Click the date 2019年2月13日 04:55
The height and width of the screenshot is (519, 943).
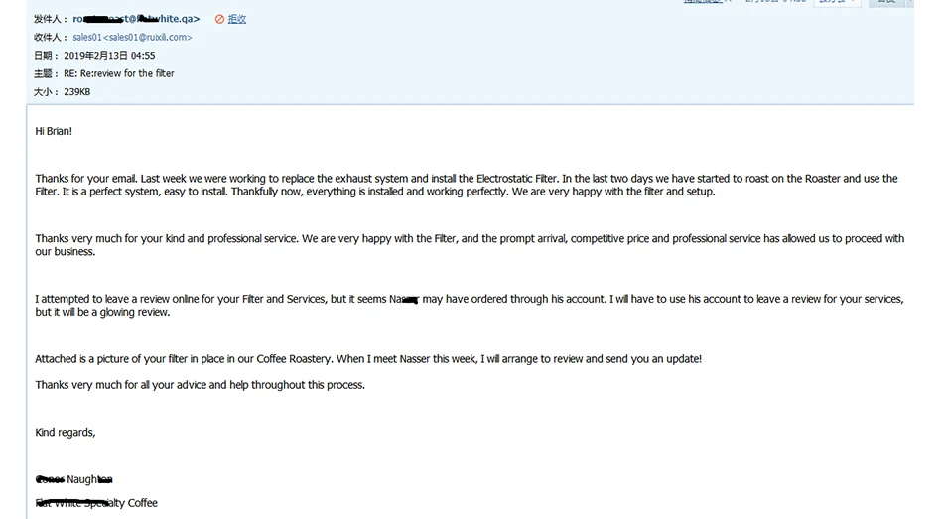click(109, 56)
